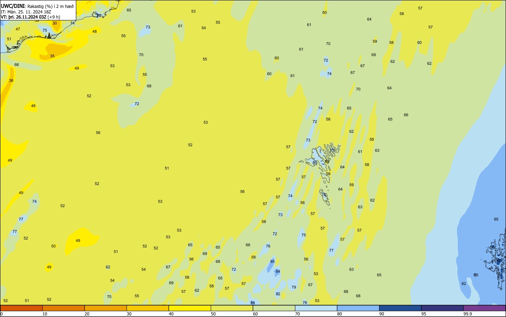
Task: Click the UWC/DINI title text
Action: (x=13, y=6)
